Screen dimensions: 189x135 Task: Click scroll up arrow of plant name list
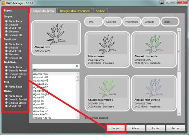click(x=77, y=74)
